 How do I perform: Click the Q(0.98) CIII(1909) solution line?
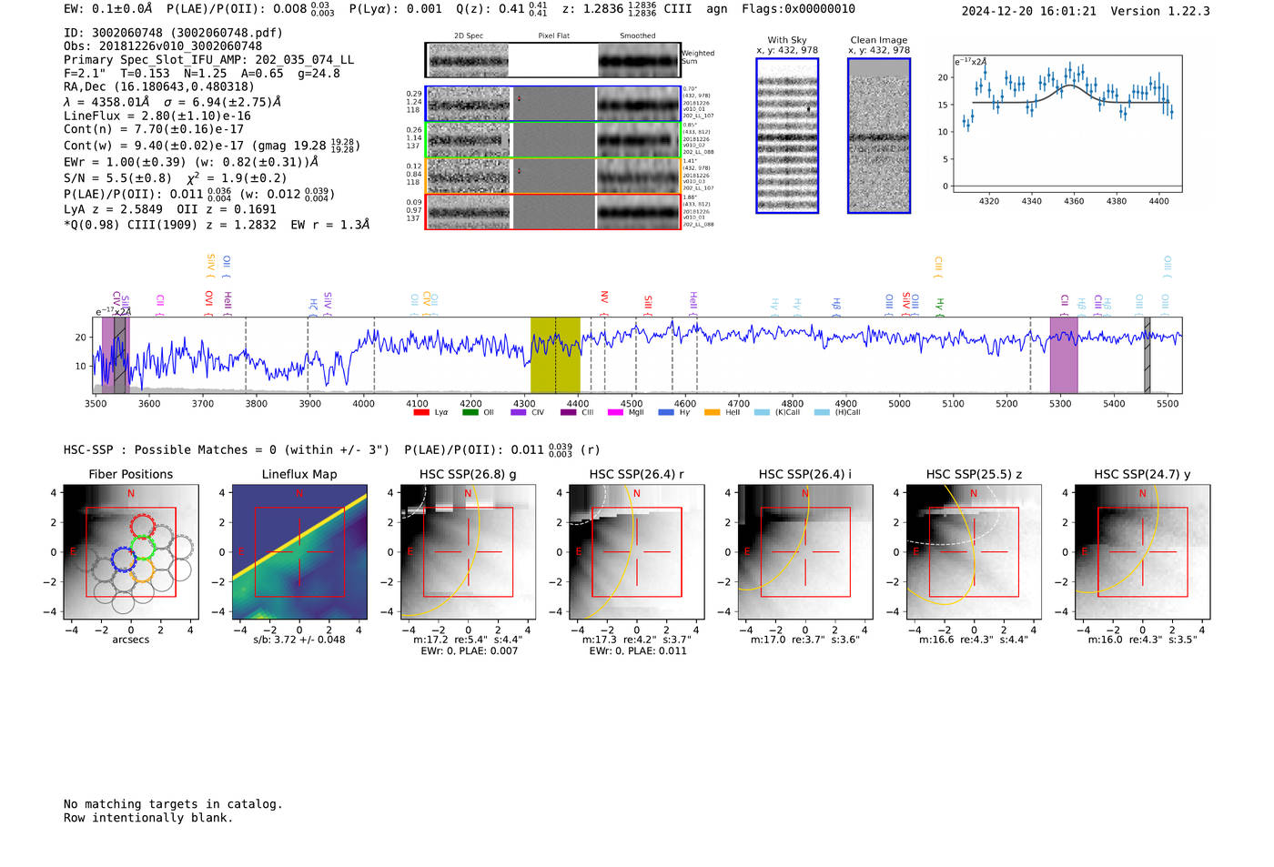pyautogui.click(x=217, y=225)
